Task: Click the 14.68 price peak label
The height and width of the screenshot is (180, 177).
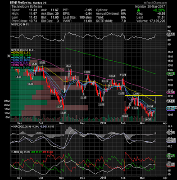Action: [68, 66]
